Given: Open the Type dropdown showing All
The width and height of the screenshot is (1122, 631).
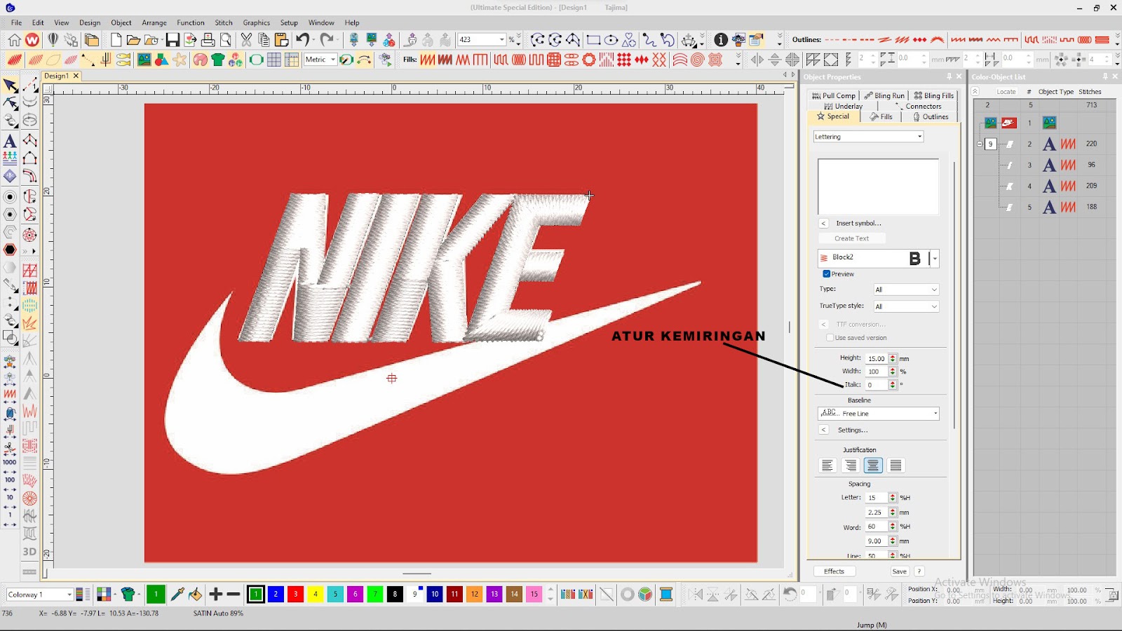Looking at the screenshot, I should [x=934, y=290].
